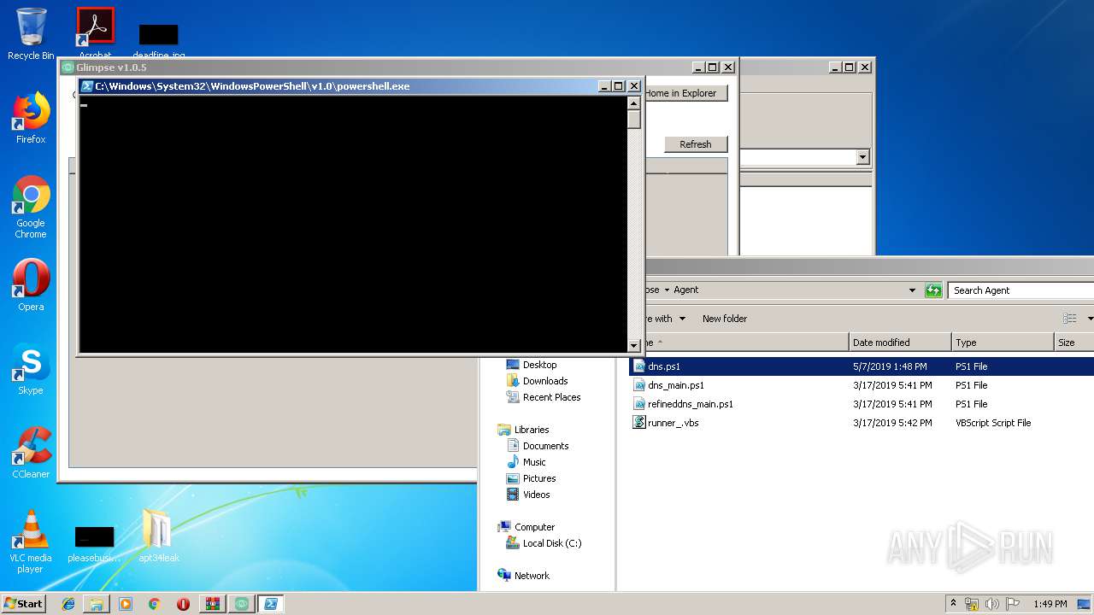Switch to the Glimpse taskbar button
Viewport: 1094px width, 615px height.
pos(242,604)
